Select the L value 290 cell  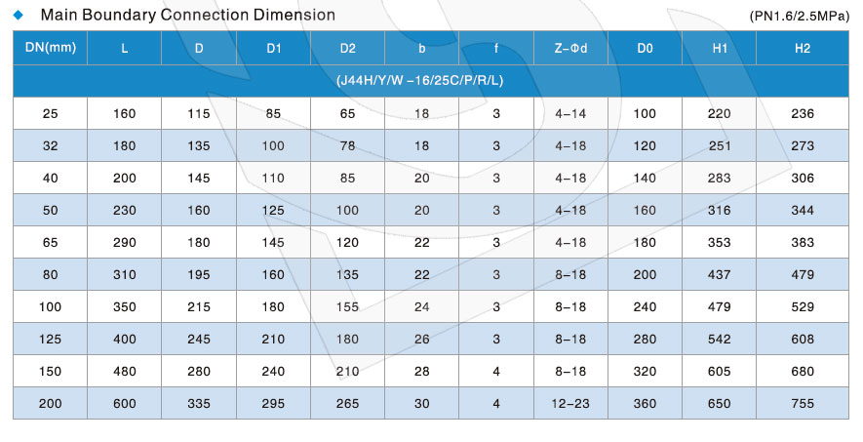click(124, 242)
